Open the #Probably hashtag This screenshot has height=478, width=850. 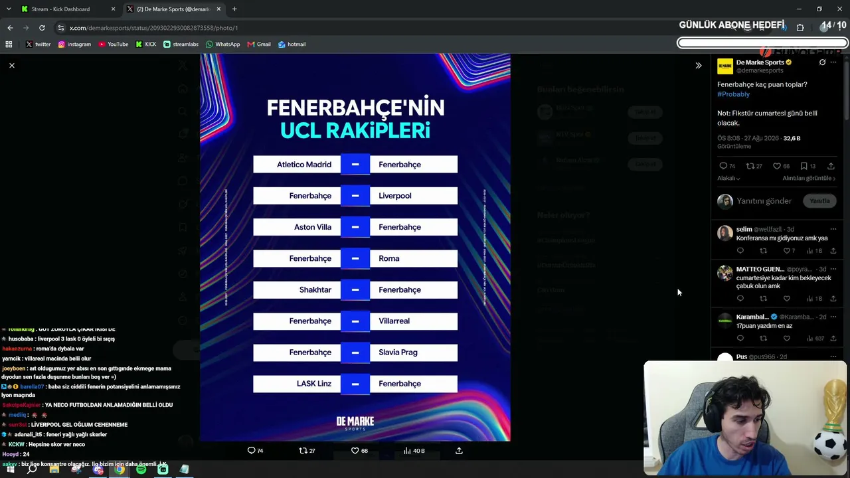pyautogui.click(x=733, y=94)
